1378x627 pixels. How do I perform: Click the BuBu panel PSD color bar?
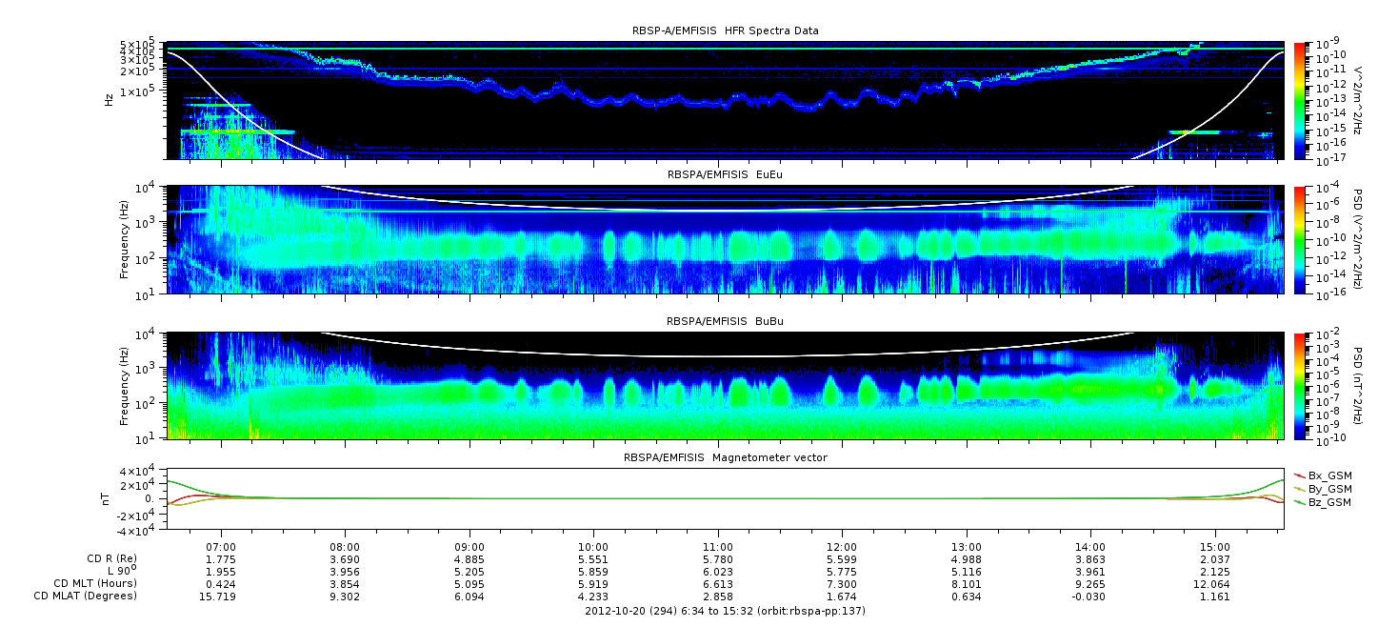pyautogui.click(x=1300, y=385)
